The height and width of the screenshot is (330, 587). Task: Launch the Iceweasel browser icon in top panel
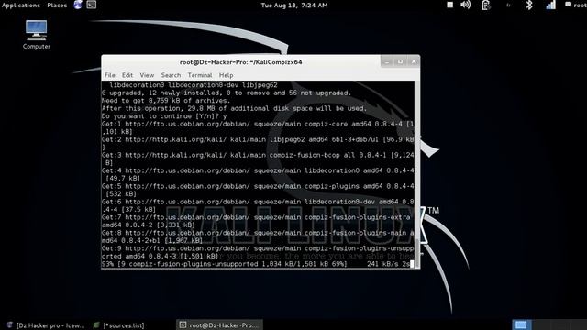78,5
